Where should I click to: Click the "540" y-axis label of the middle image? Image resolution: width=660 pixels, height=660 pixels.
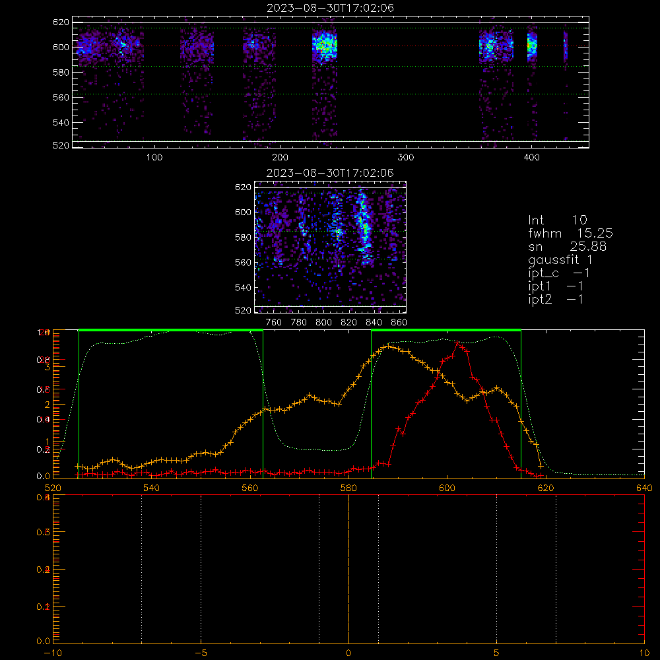243,288
